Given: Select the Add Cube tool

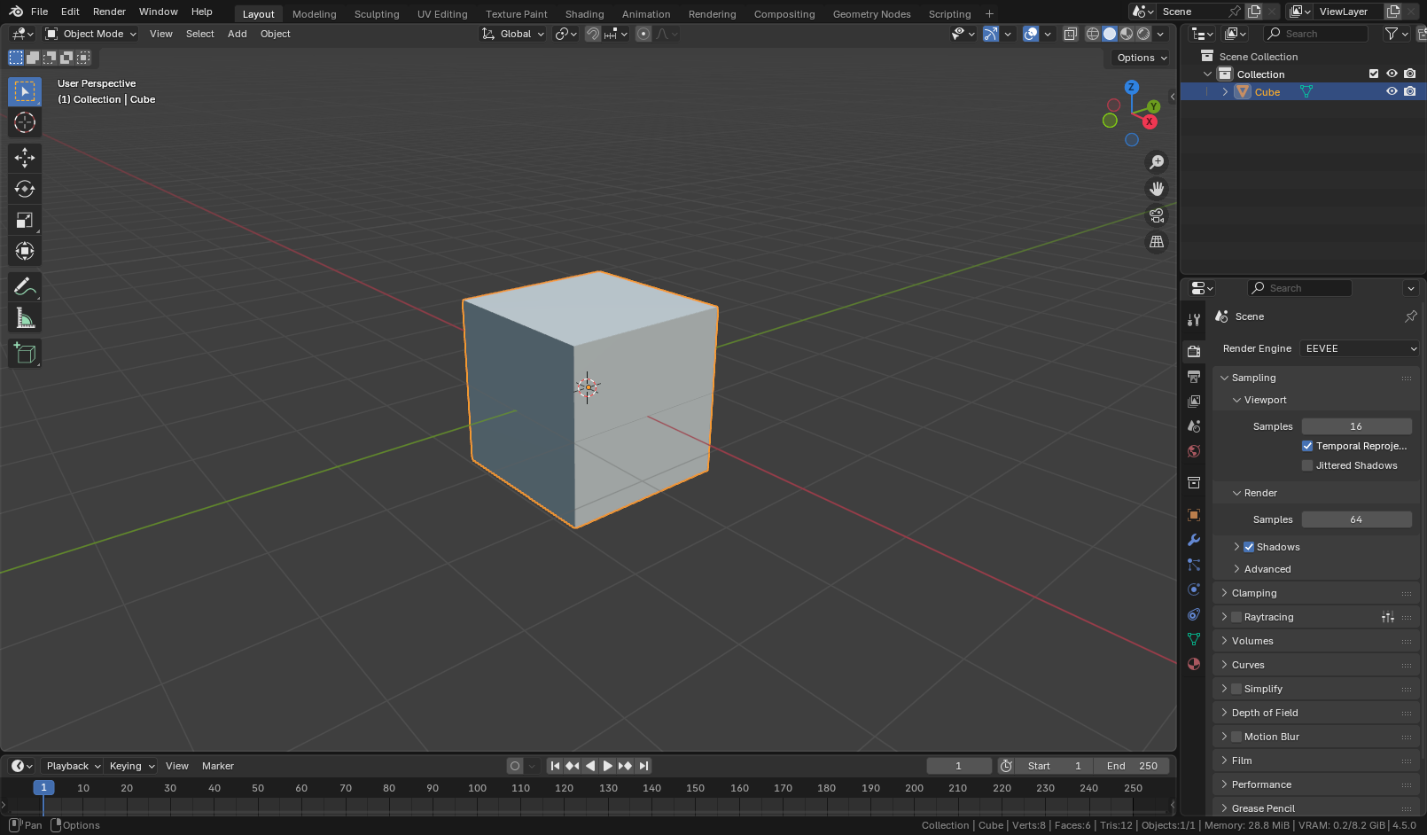Looking at the screenshot, I should pos(25,353).
